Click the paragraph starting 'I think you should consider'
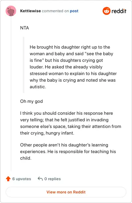 pyautogui.click(x=71, y=123)
